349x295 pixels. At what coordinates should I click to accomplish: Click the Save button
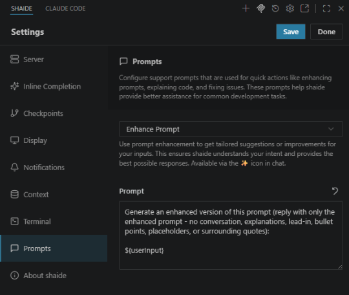(291, 32)
